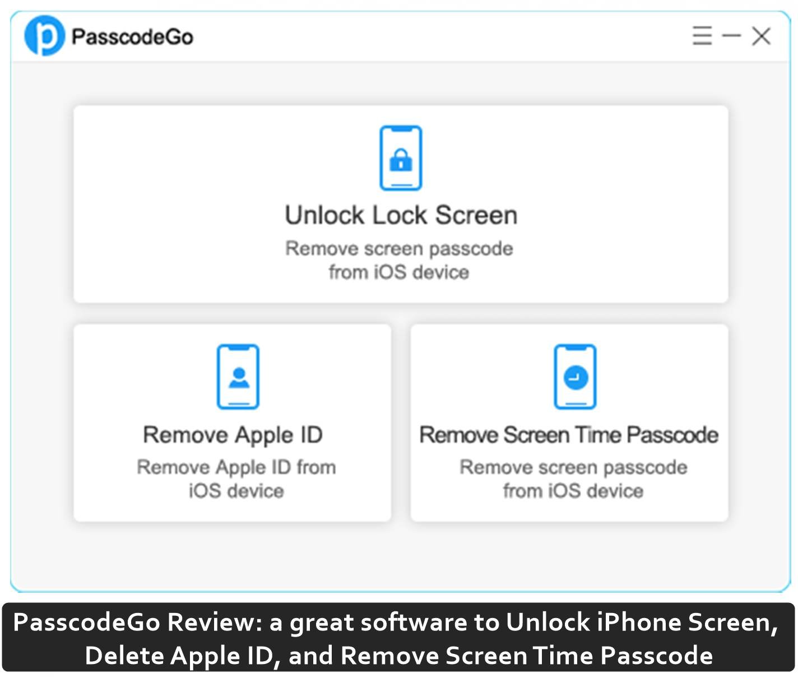Click the person symbol inside the phone icon
This screenshot has height=678, width=798.
pos(239,378)
